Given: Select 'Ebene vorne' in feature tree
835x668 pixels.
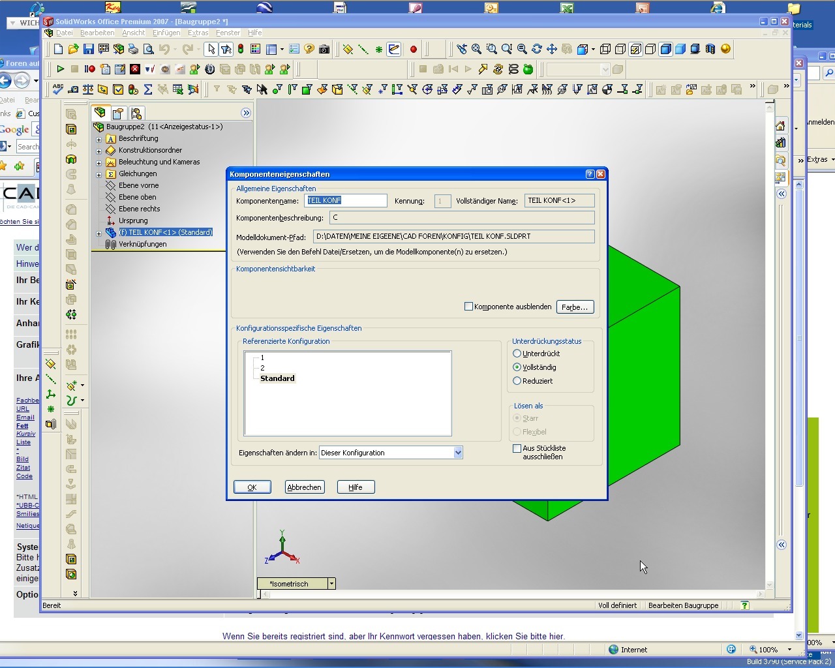Looking at the screenshot, I should pos(138,186).
